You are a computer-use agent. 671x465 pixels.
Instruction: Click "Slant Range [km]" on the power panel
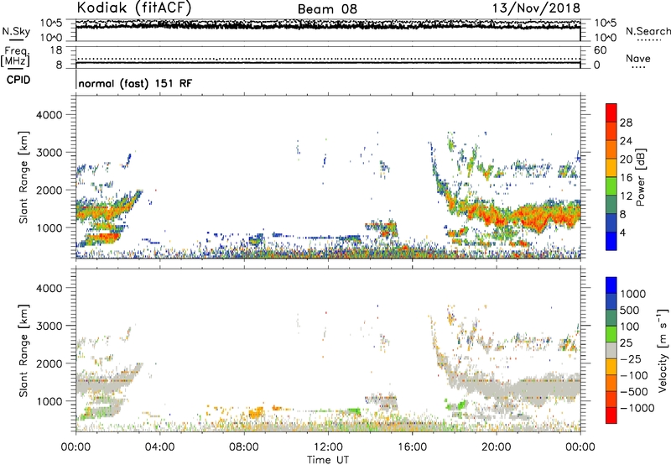coord(23,177)
